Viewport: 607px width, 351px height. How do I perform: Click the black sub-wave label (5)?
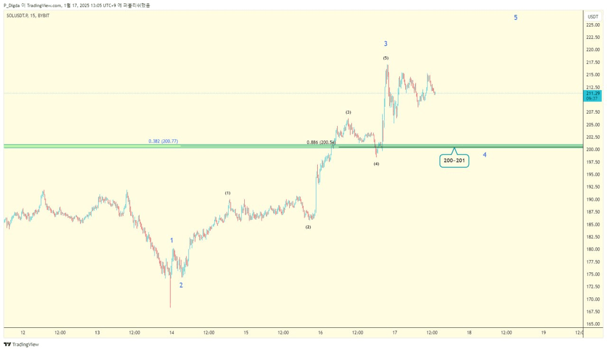pos(386,58)
